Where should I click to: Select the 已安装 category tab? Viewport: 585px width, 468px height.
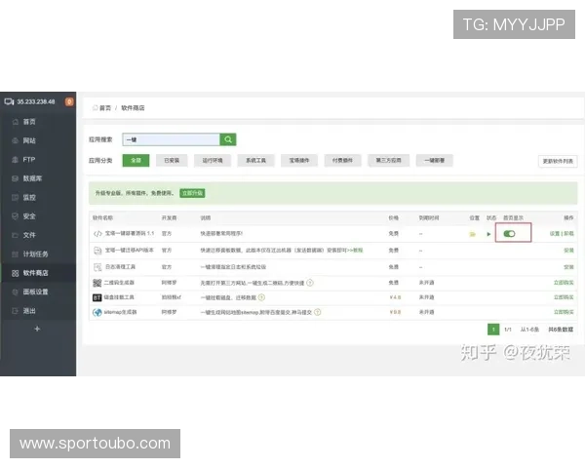(172, 161)
